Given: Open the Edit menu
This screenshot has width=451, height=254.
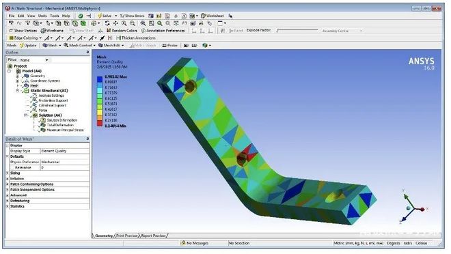Looking at the screenshot, I should tap(21, 16).
